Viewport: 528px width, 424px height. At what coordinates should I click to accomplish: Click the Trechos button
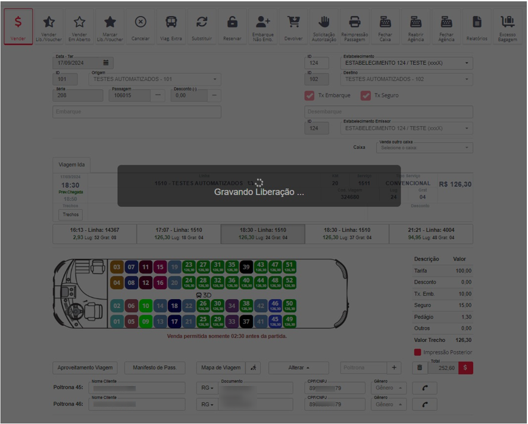tap(70, 215)
